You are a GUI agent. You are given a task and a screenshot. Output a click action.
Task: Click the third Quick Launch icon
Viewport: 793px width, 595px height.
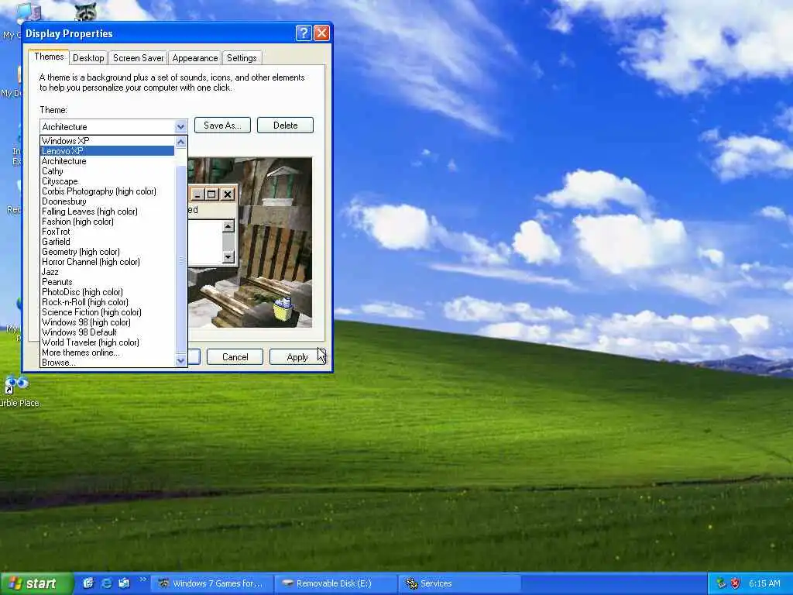pos(124,583)
